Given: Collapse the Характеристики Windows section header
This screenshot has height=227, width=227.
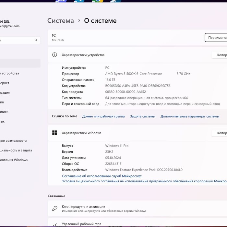Looking at the screenshot, I should click(x=137, y=133).
